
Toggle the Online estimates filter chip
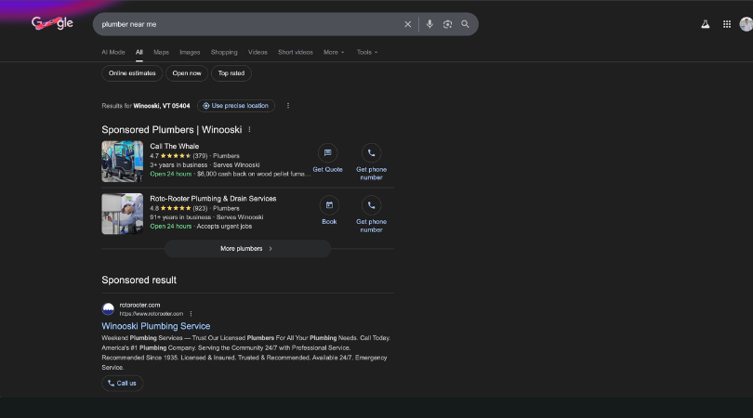(131, 73)
